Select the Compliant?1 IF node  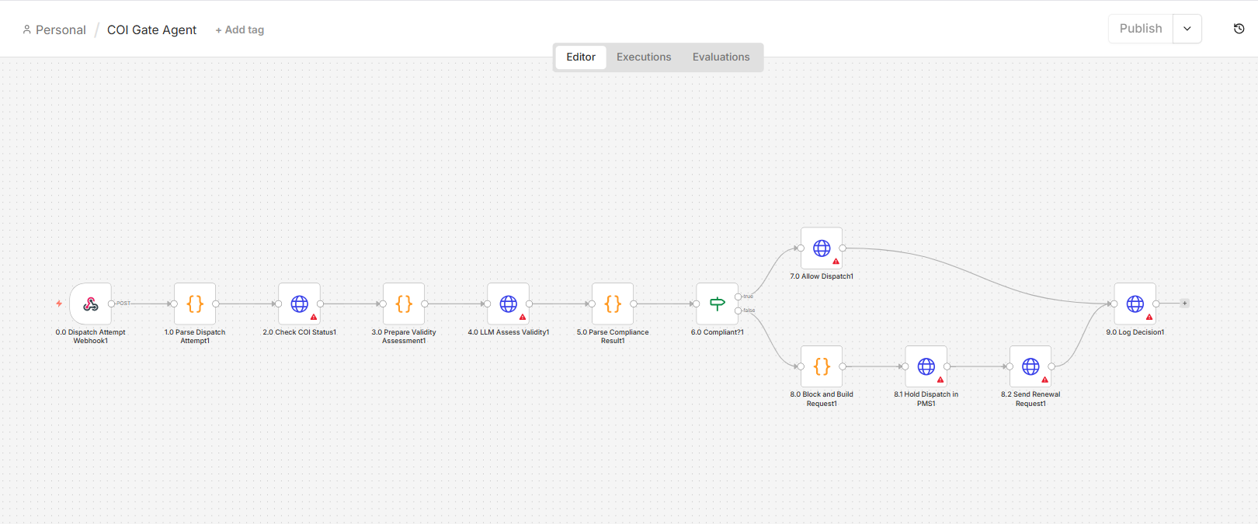click(718, 304)
